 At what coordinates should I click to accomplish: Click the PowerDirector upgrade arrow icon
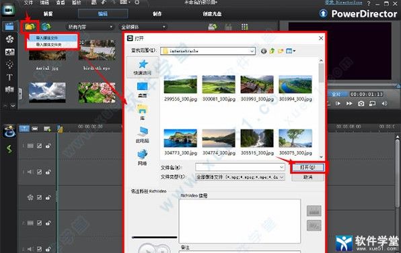[323, 13]
